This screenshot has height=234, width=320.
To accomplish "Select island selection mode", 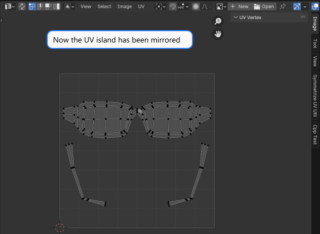I will pyautogui.click(x=56, y=7).
